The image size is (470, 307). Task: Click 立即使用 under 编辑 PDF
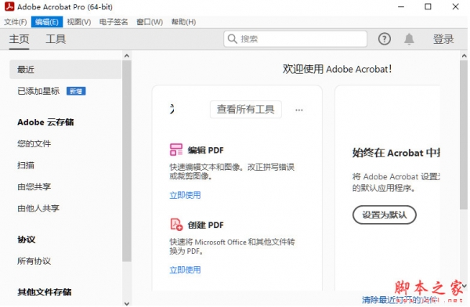pos(185,195)
